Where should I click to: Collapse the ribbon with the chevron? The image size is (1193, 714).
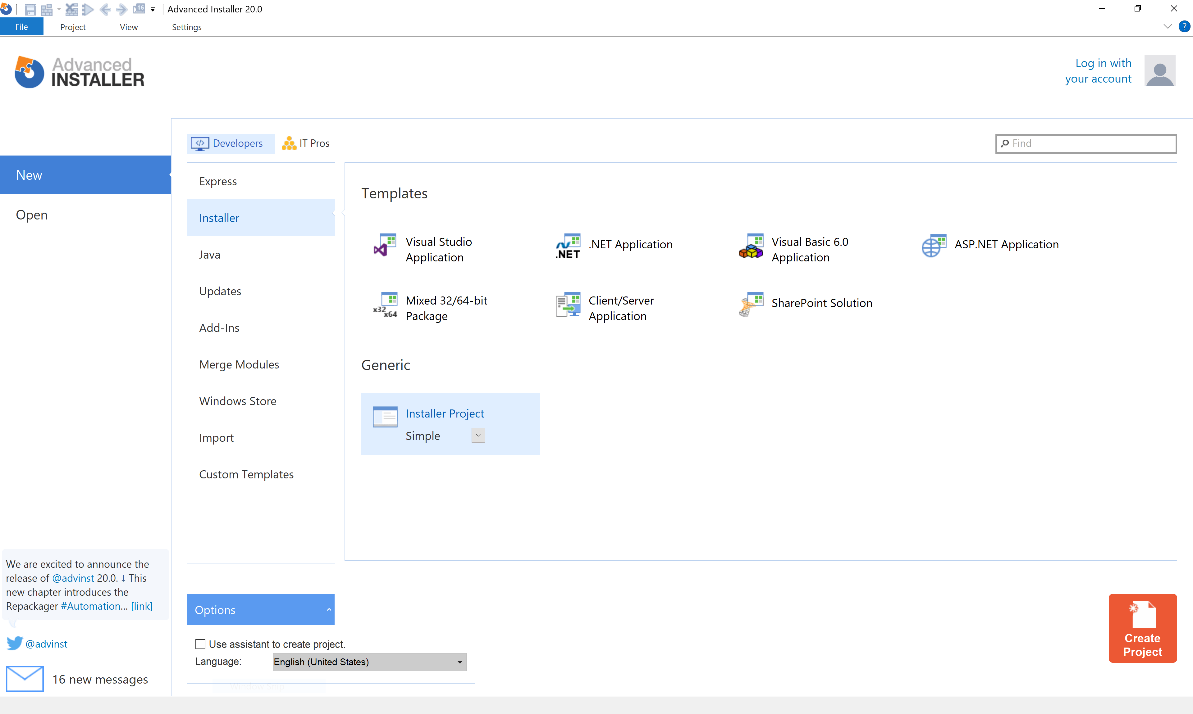point(1168,26)
